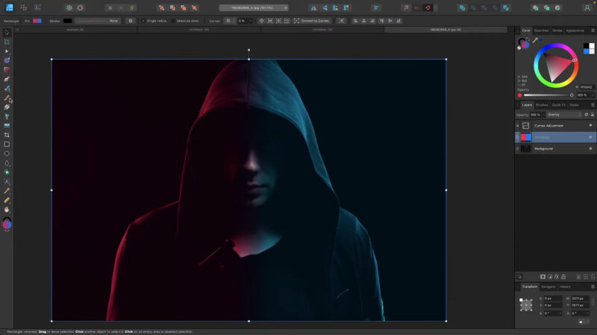Pick color with Color panel eyedropper

[535, 40]
